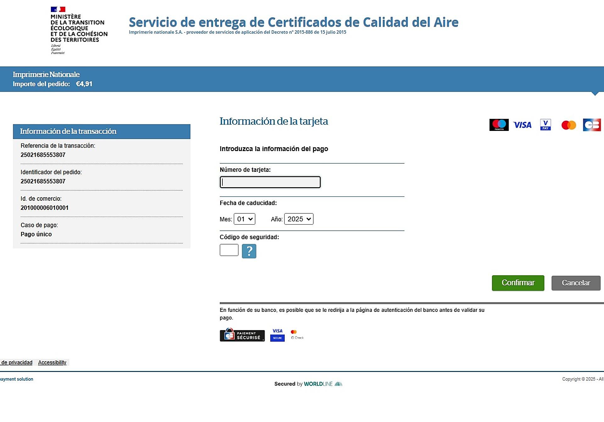Click the Ministère de la Transition Écologique logo

tap(79, 30)
